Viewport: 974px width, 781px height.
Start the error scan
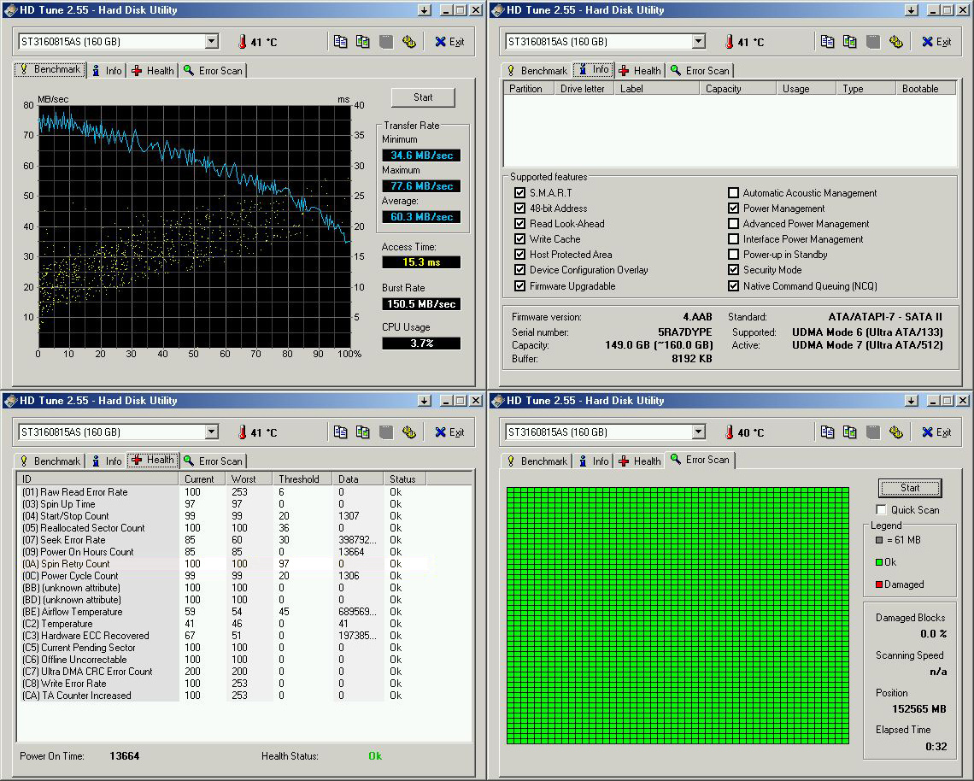click(909, 487)
